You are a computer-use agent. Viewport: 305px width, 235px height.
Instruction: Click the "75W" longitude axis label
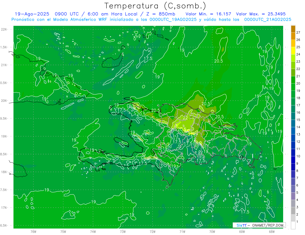[x=63, y=232]
